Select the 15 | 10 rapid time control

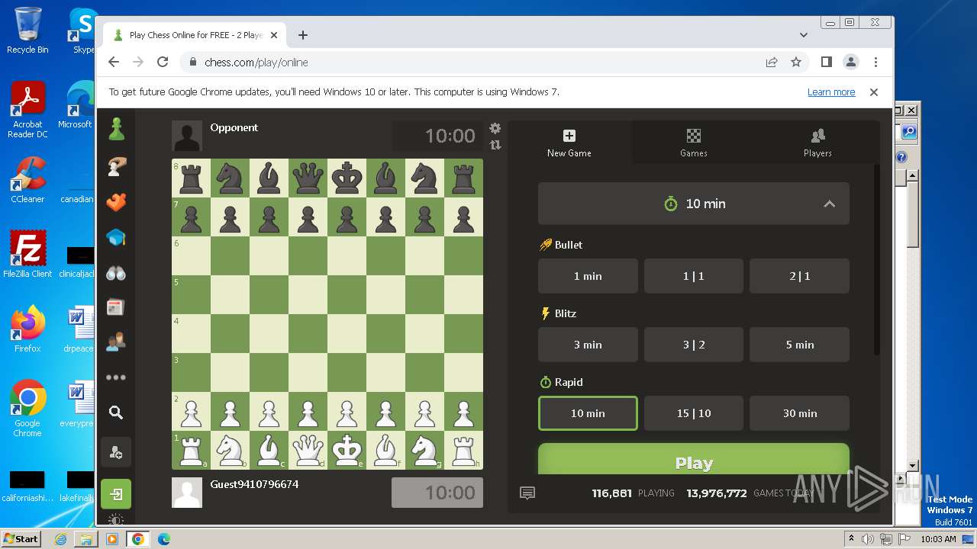[x=694, y=413]
